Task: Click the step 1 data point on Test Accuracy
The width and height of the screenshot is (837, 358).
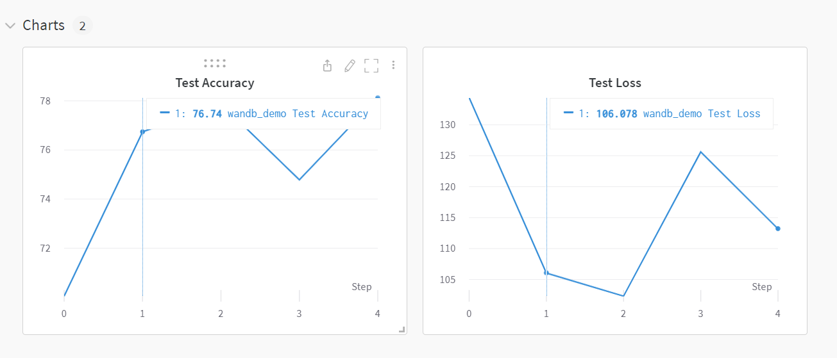Action: pos(142,131)
